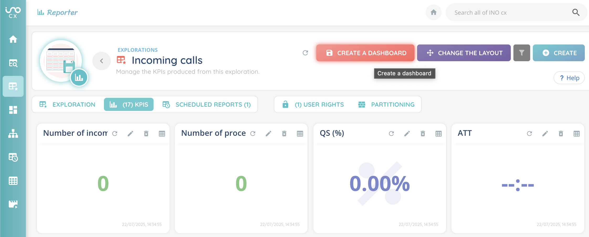The height and width of the screenshot is (237, 589).
Task: Click the filter funnel button
Action: coord(522,53)
